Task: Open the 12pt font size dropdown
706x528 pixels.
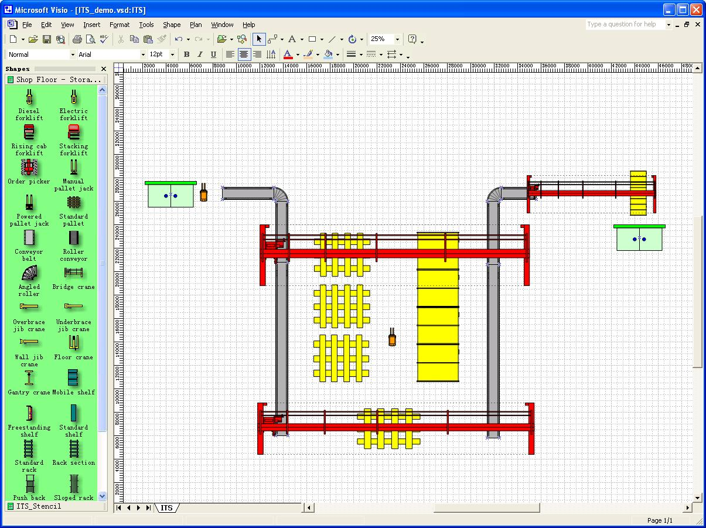Action: (172, 54)
